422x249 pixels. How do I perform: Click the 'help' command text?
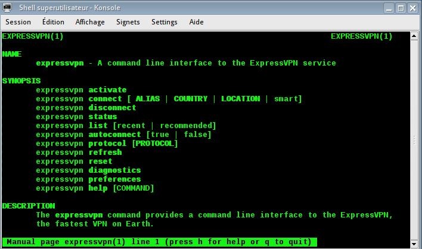[98, 188]
